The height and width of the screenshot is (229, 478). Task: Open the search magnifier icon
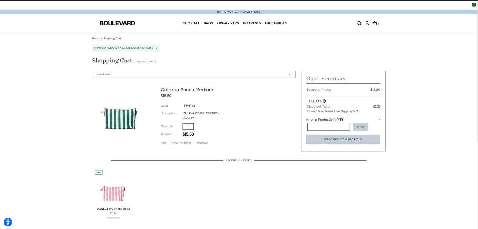[359, 23]
